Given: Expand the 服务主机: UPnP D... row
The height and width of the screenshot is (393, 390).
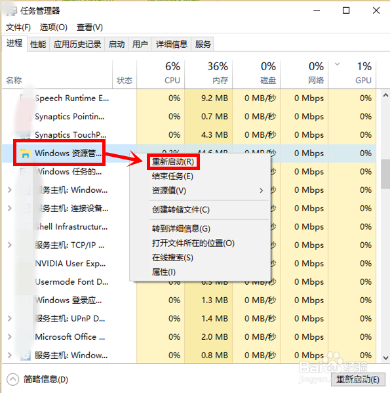Looking at the screenshot, I should pos(10,319).
